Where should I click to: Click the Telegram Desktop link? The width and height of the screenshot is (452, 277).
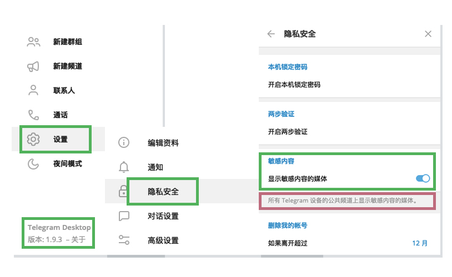pyautogui.click(x=59, y=227)
